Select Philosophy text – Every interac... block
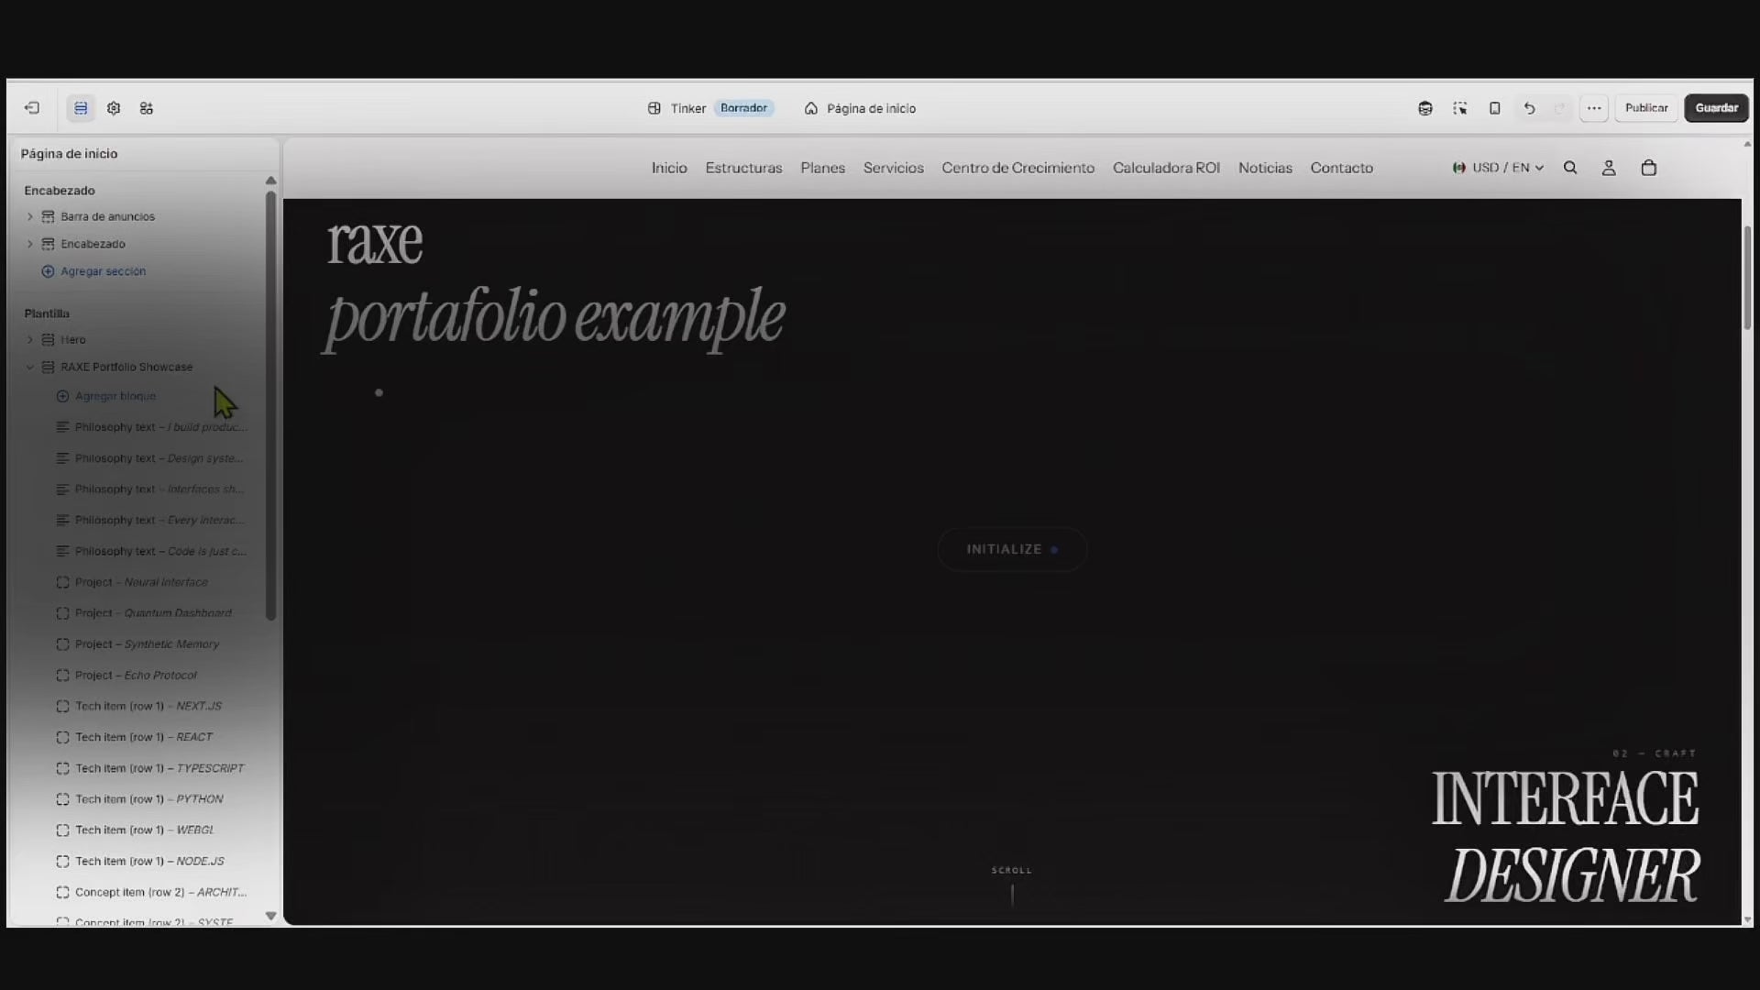 [x=151, y=521]
